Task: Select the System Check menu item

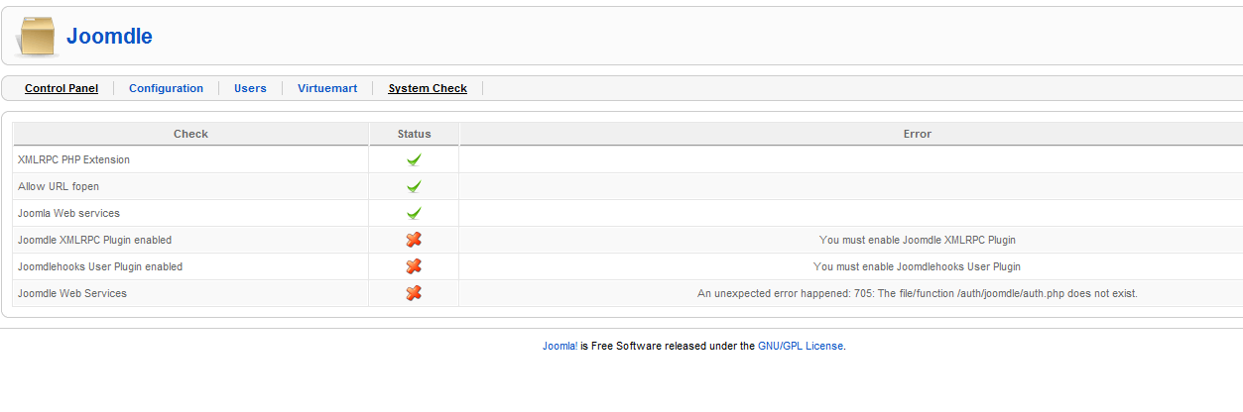Action: (428, 88)
